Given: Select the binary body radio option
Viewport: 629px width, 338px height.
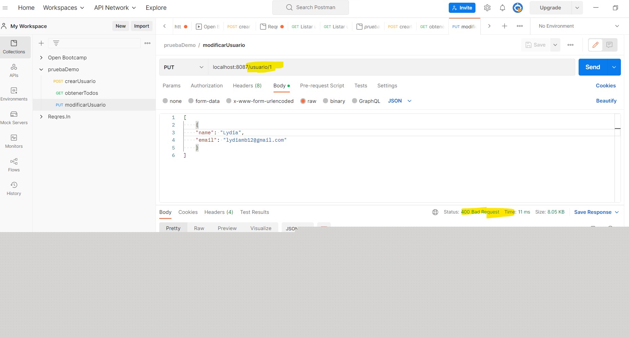Looking at the screenshot, I should tap(326, 101).
